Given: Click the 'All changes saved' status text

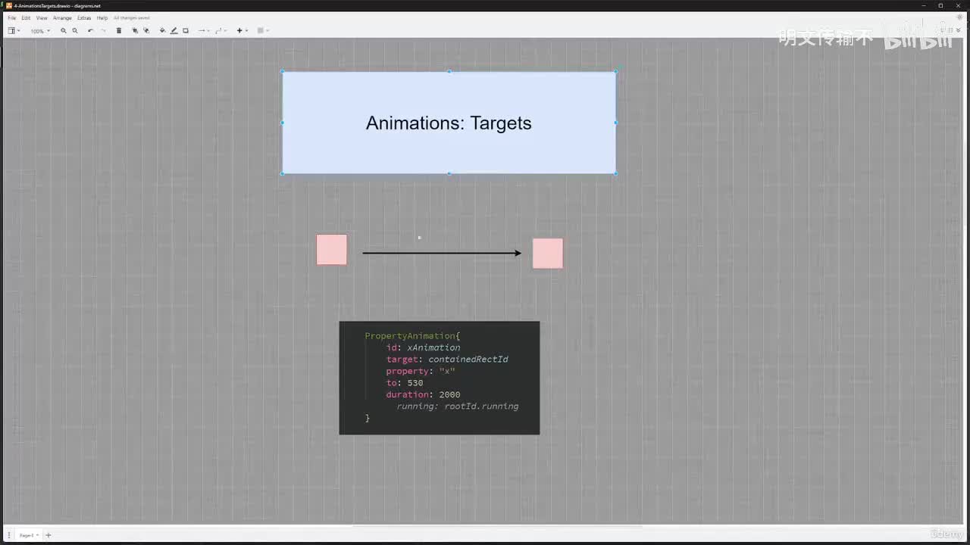Looking at the screenshot, I should (132, 17).
